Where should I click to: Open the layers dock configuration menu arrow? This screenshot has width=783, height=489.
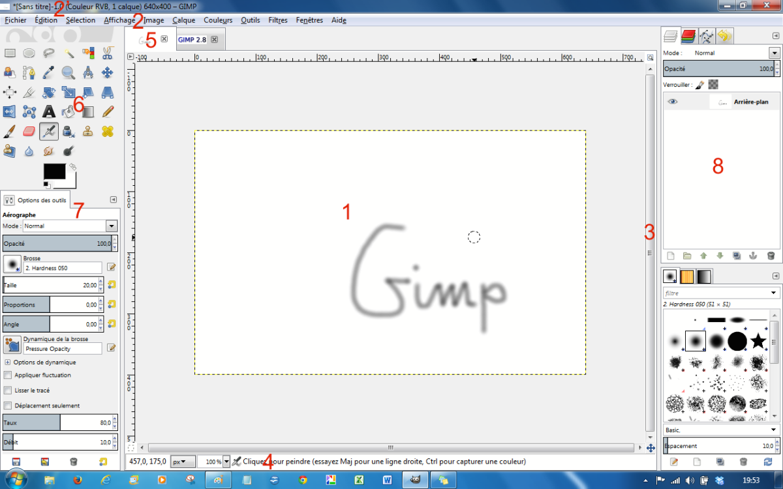(x=775, y=37)
